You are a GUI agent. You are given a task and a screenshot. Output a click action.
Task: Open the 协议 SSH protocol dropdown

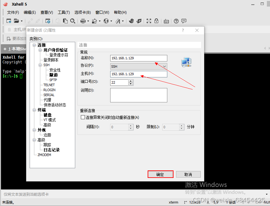point(139,66)
